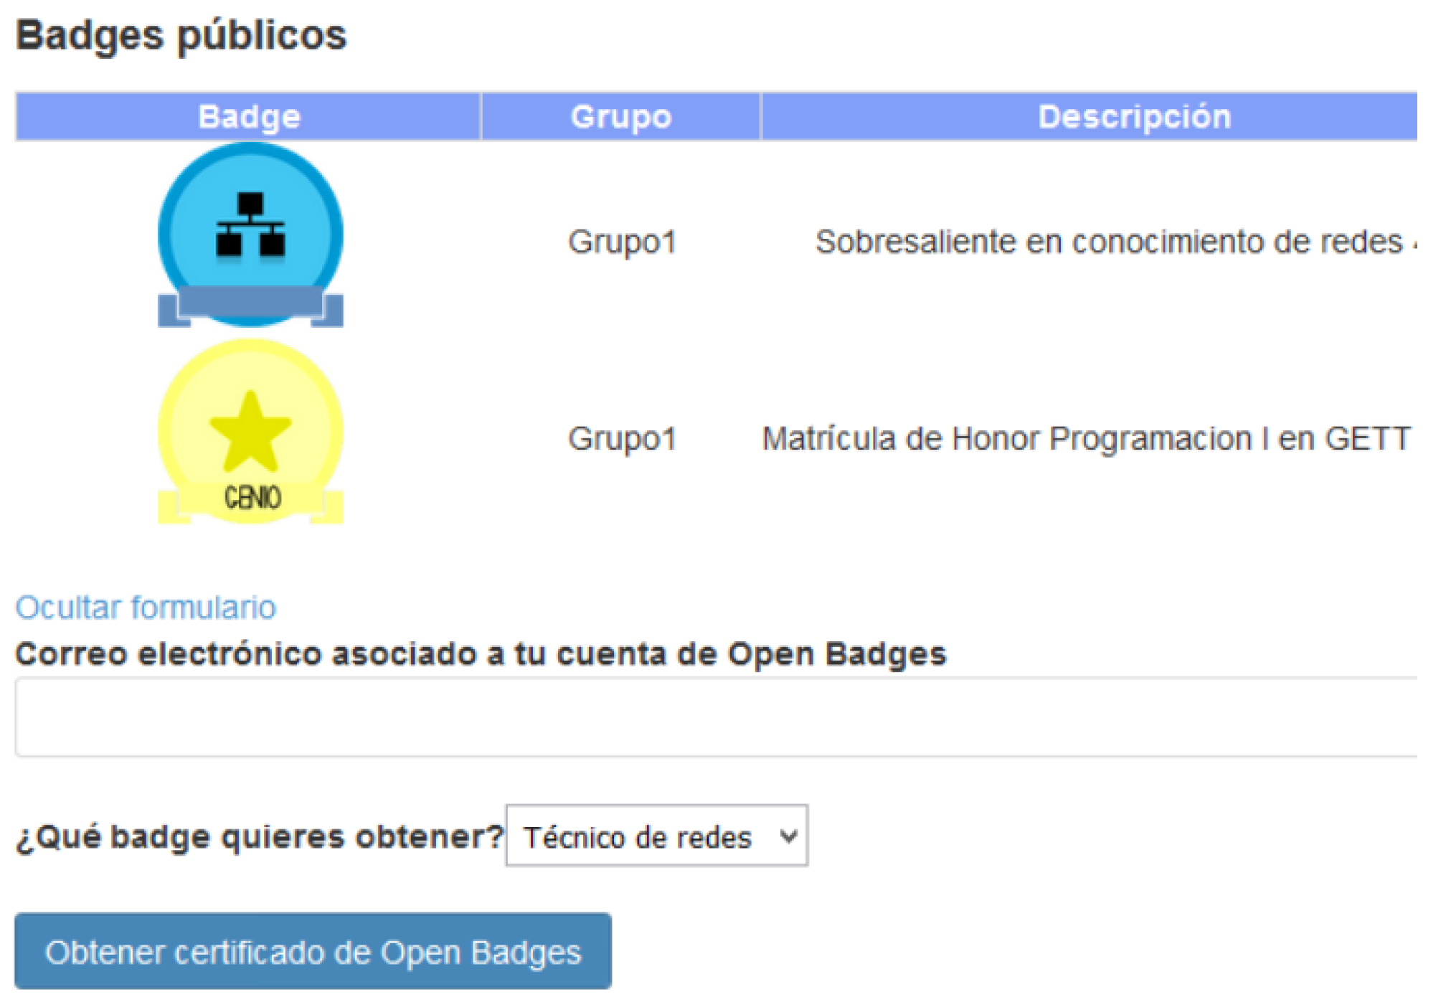Open the 'Técnico de redes' badge dropdown
The width and height of the screenshot is (1446, 1002).
(x=638, y=836)
